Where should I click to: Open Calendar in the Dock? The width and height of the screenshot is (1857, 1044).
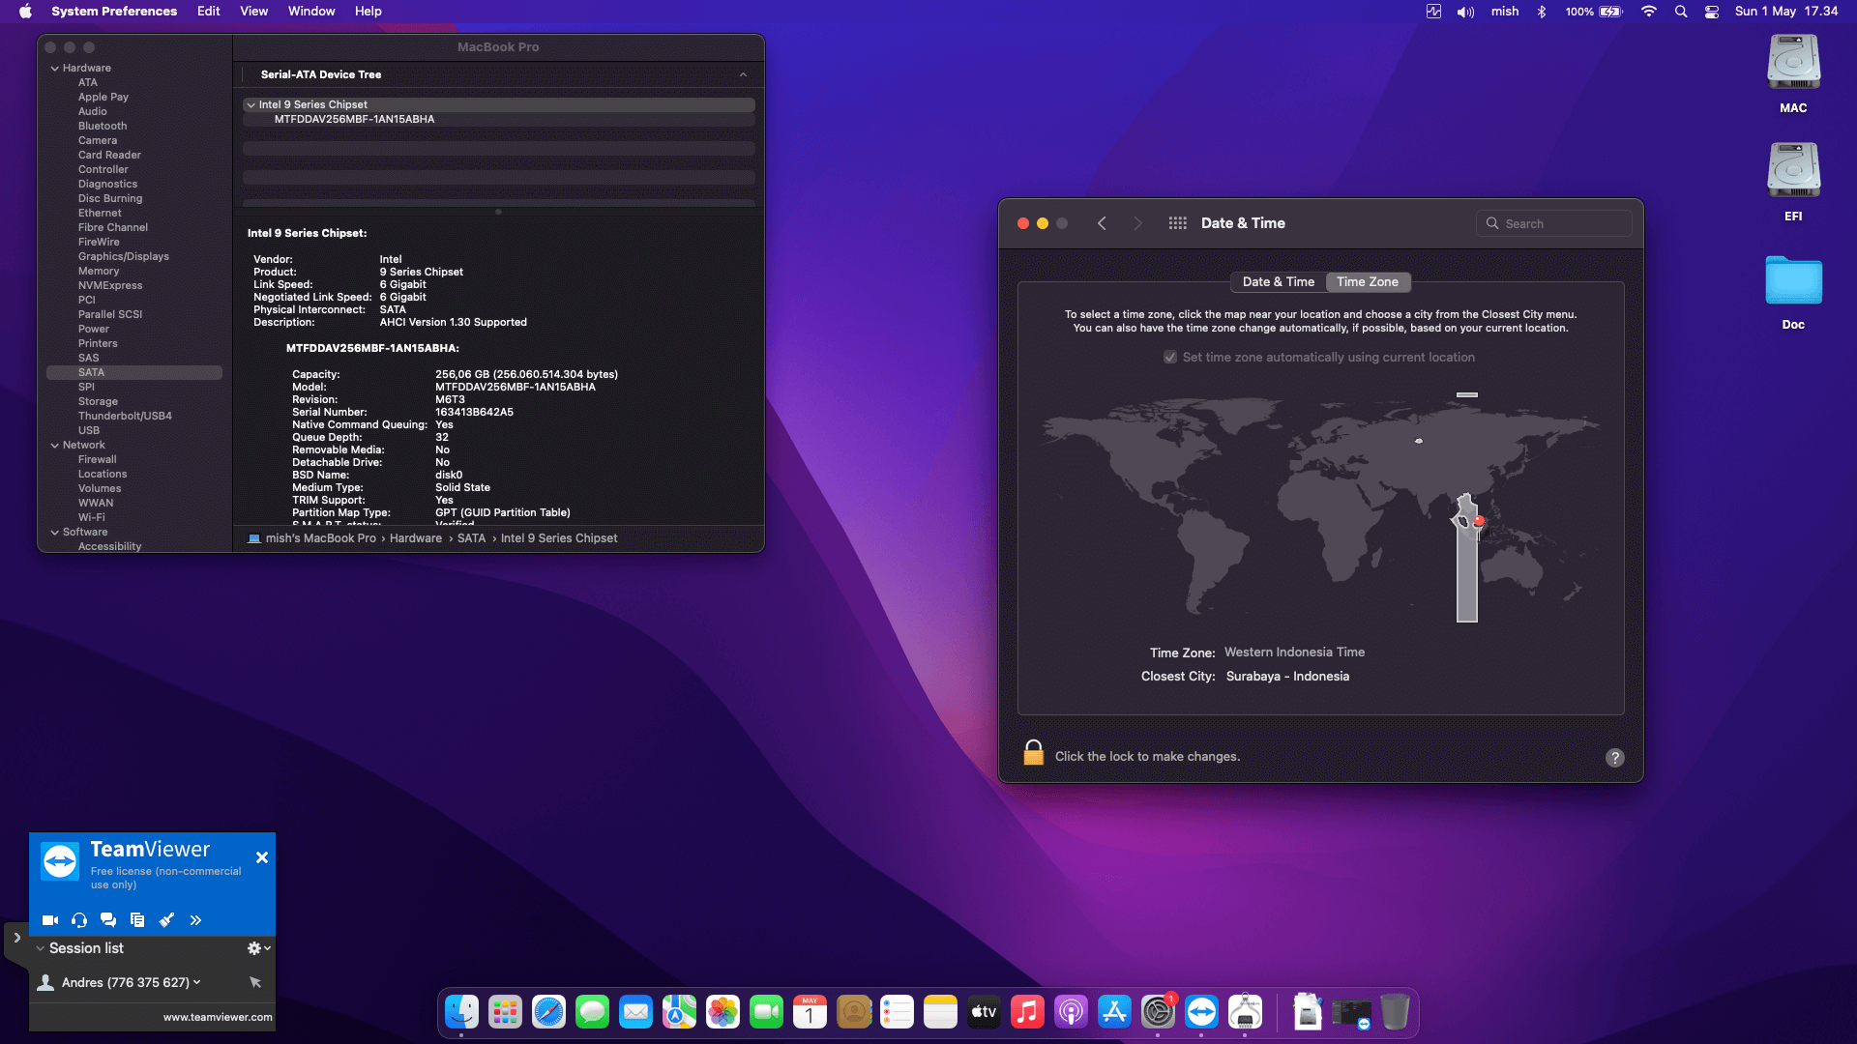point(810,1012)
